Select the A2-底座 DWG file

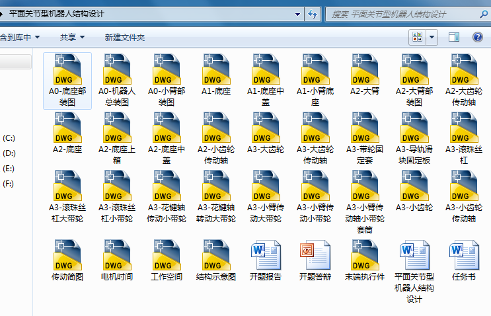coord(67,133)
